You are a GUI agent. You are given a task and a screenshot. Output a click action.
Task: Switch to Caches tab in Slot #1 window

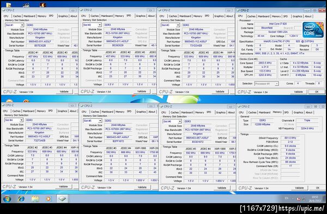pos(17,16)
